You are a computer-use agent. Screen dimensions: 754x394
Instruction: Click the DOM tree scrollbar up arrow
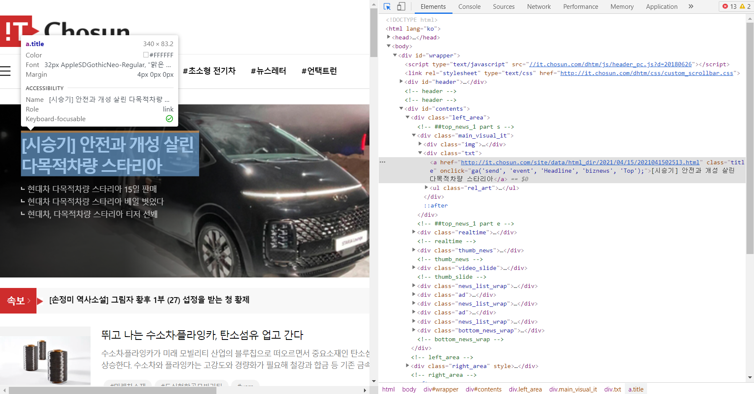click(750, 19)
